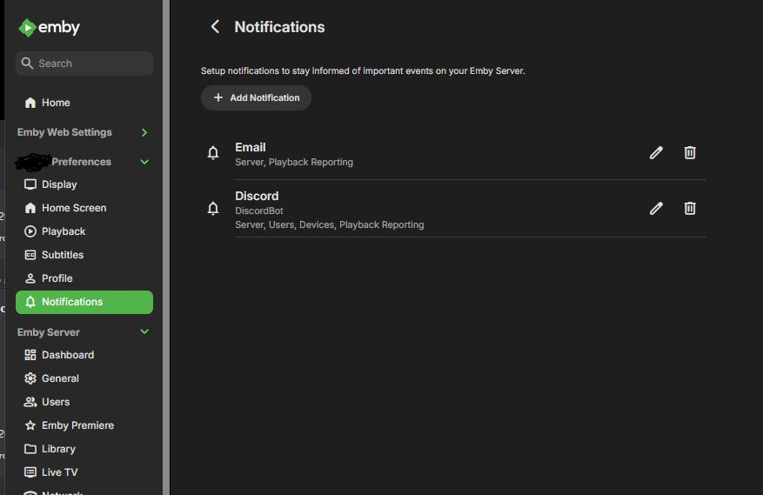Open the Library settings page
Screen dimensions: 763x495
pos(58,449)
